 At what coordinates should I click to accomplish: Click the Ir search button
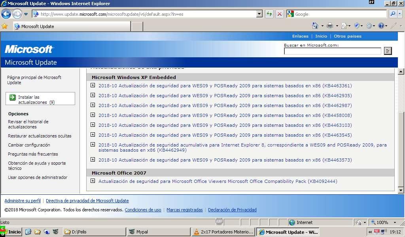[388, 51]
